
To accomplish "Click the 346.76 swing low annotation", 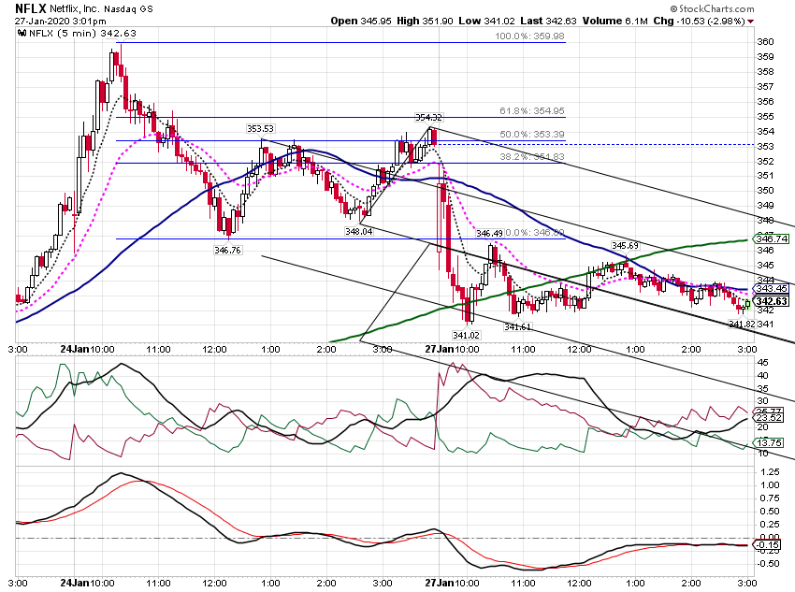I will click(227, 250).
